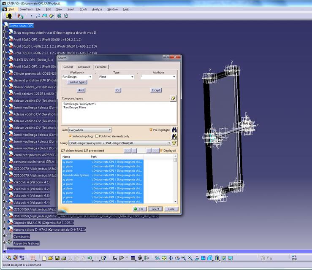
Task: Enable Published elements only checkbox
Action: [x=97, y=136]
